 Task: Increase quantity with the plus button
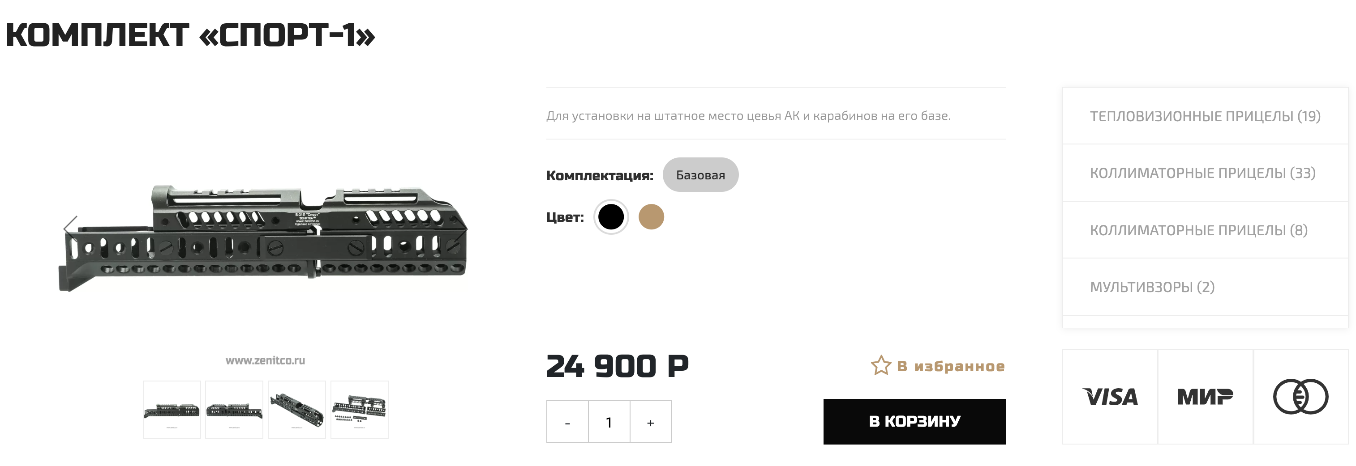[x=651, y=422]
